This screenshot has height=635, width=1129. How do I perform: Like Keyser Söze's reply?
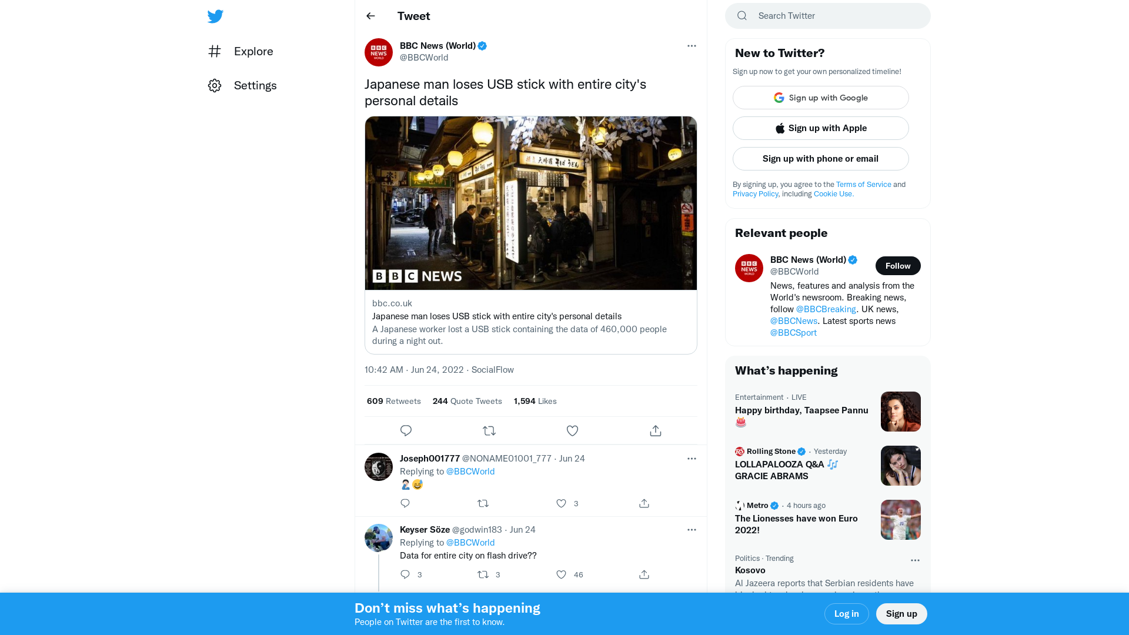(562, 574)
